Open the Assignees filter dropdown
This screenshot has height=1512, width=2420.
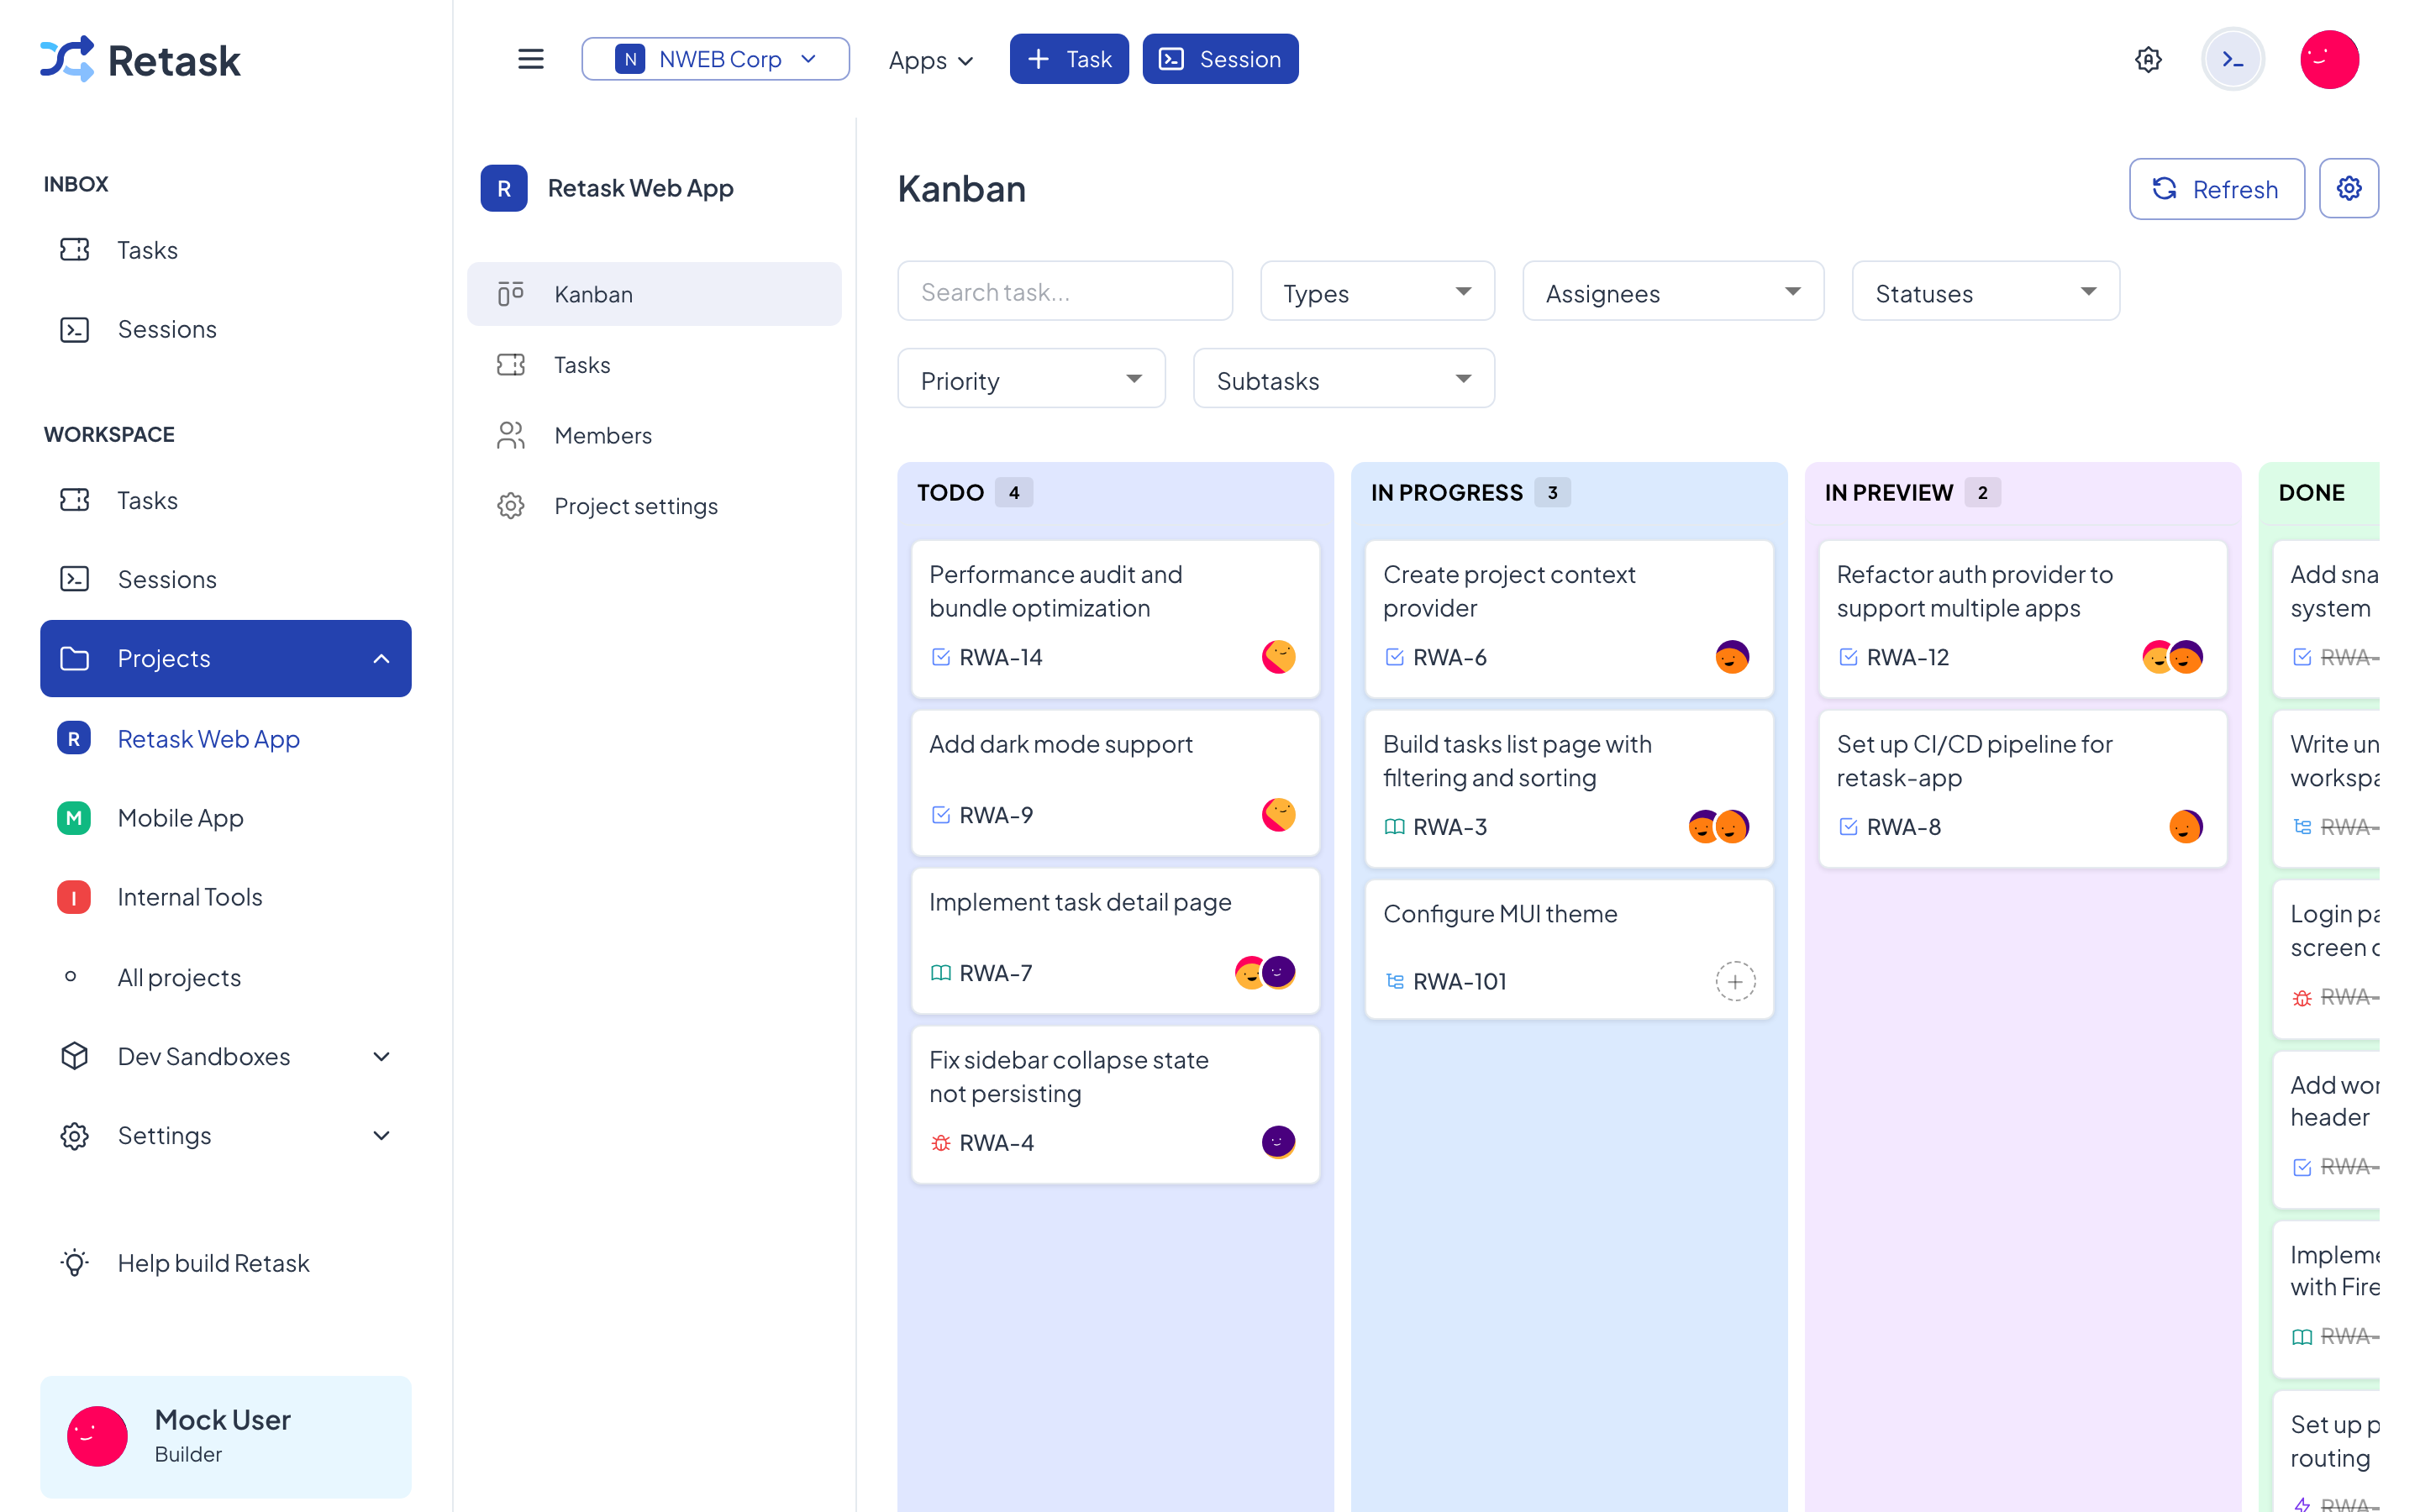point(1672,292)
